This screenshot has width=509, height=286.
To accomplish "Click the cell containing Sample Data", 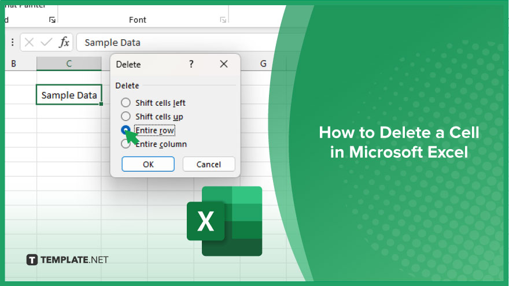I will coord(69,95).
